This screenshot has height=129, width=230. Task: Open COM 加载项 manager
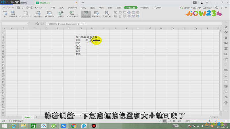point(72,14)
